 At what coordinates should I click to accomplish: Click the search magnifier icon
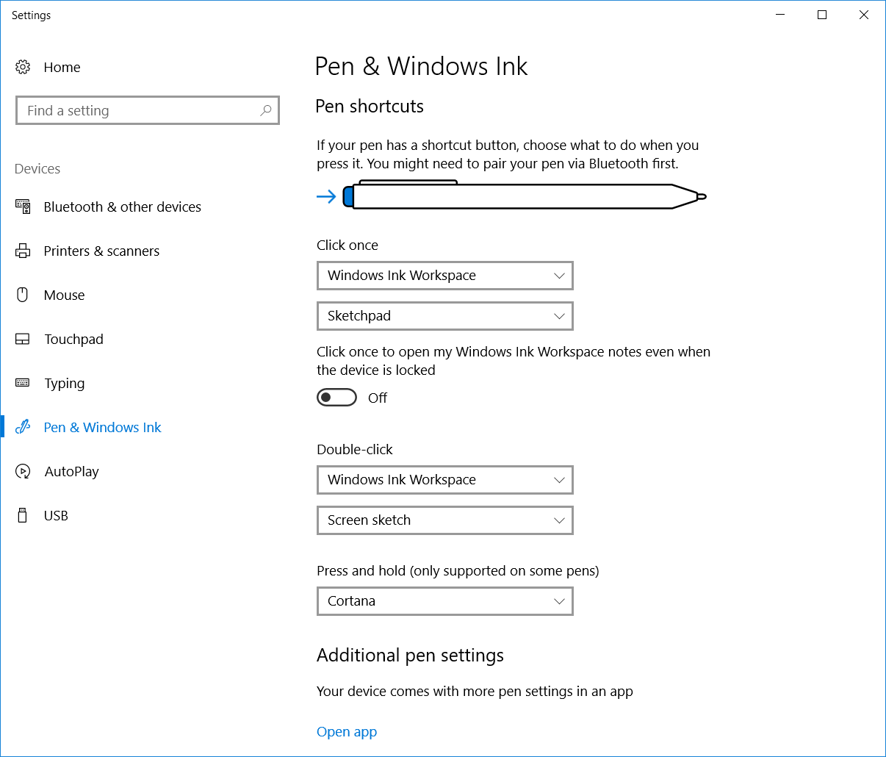click(x=266, y=110)
